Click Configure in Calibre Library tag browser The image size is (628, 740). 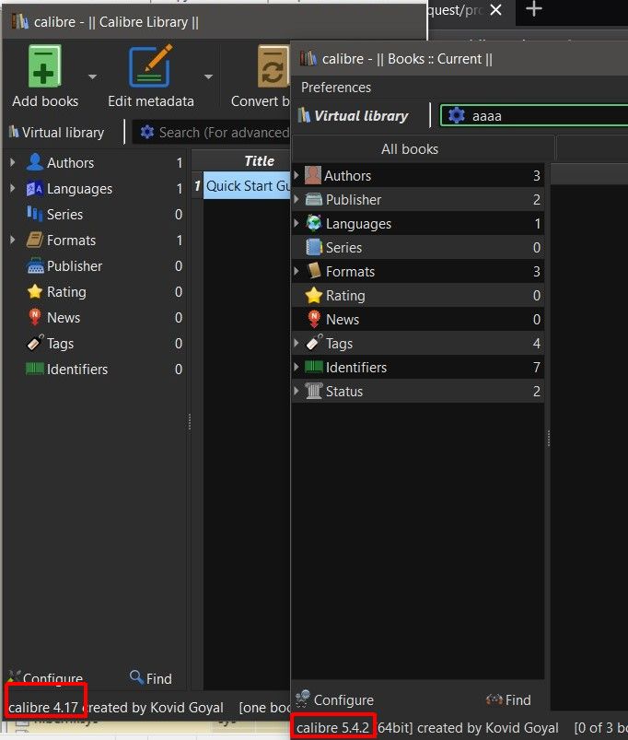point(46,677)
